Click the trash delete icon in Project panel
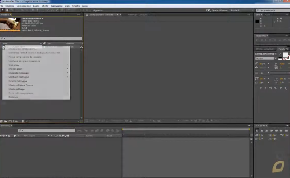Image resolution: width=290 pixels, height=178 pixels. pyautogui.click(x=23, y=121)
